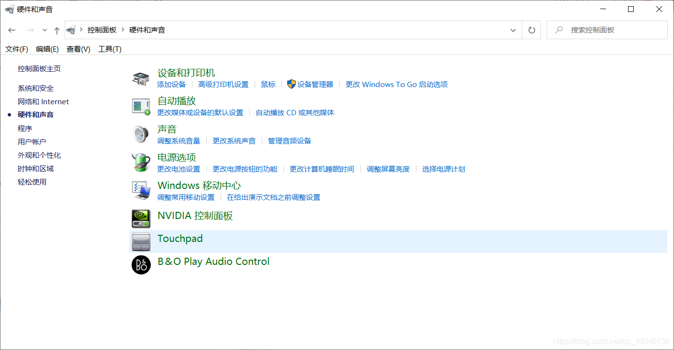Click 选择电源计划
This screenshot has width=674, height=350.
coord(444,169)
